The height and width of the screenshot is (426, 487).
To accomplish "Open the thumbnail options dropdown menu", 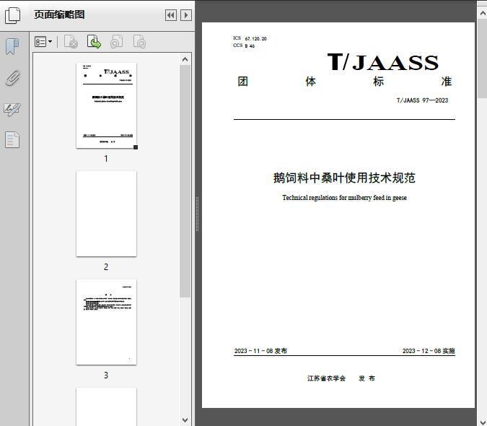I will coord(43,42).
